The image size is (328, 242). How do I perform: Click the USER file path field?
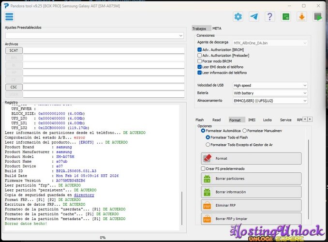pos(104,94)
